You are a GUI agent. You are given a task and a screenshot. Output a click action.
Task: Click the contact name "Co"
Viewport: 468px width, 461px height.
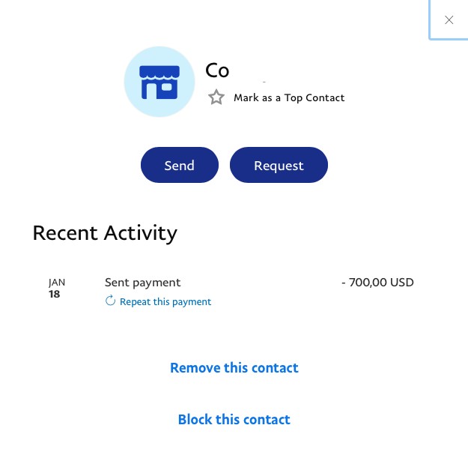tap(217, 70)
